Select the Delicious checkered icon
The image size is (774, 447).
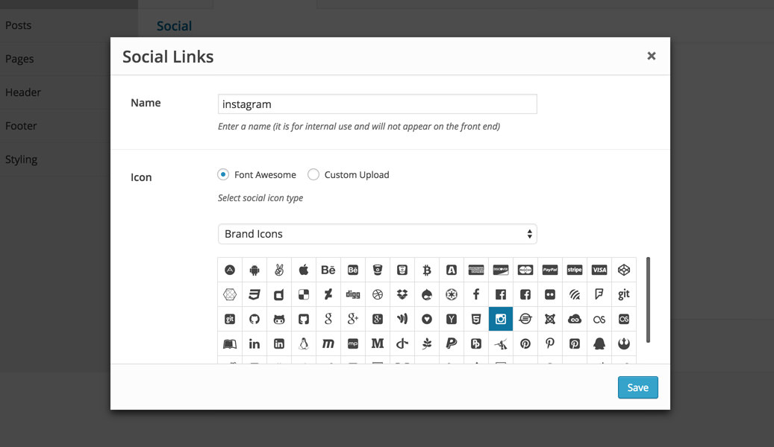(304, 294)
